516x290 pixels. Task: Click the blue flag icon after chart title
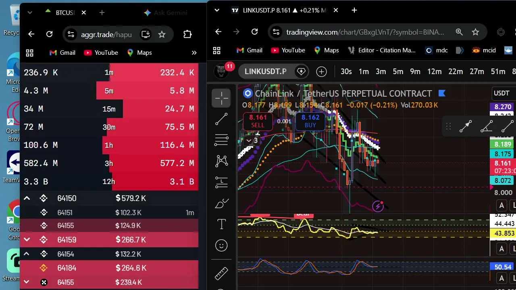pos(442,93)
